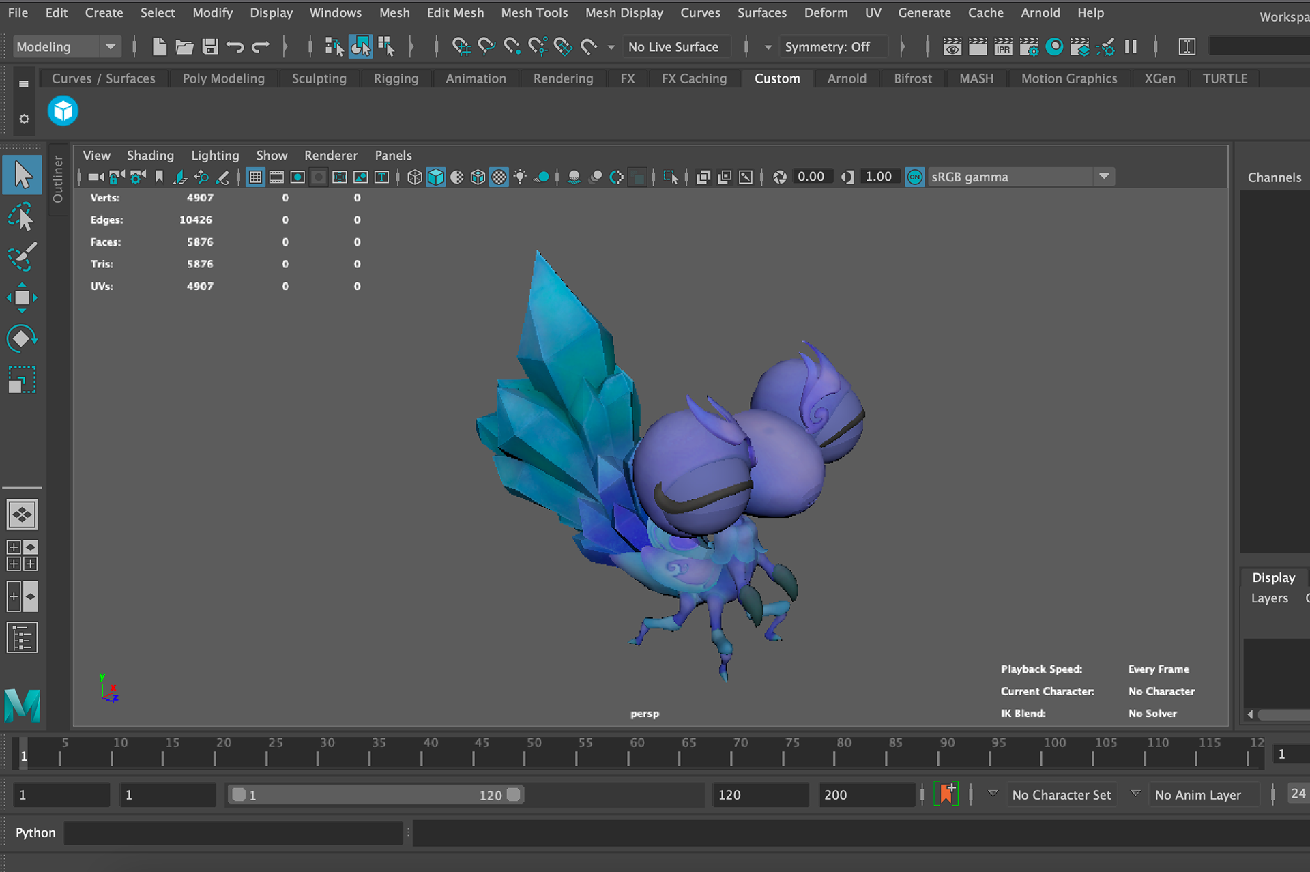Toggle viewport use all lights bulb

(x=521, y=177)
